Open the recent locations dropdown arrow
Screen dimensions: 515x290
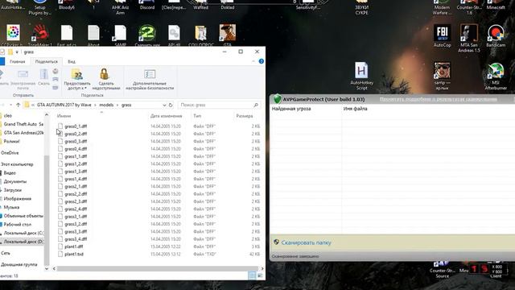(10, 105)
